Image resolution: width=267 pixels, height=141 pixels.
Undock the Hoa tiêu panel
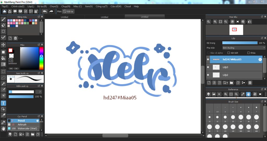tap(262, 17)
